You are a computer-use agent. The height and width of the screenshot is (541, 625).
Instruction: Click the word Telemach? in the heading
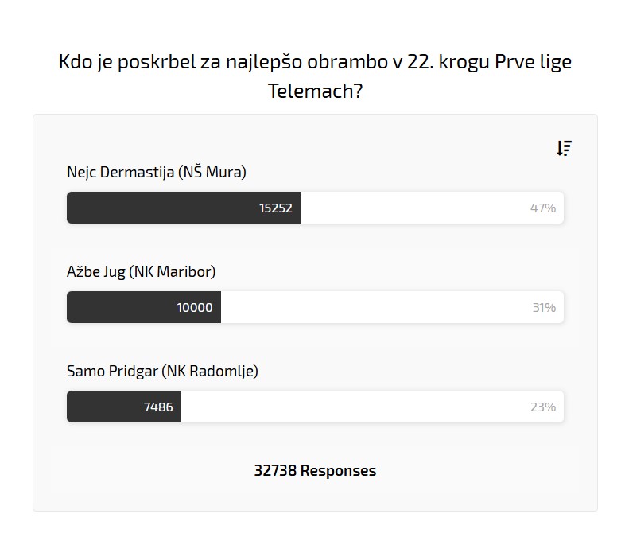(315, 91)
